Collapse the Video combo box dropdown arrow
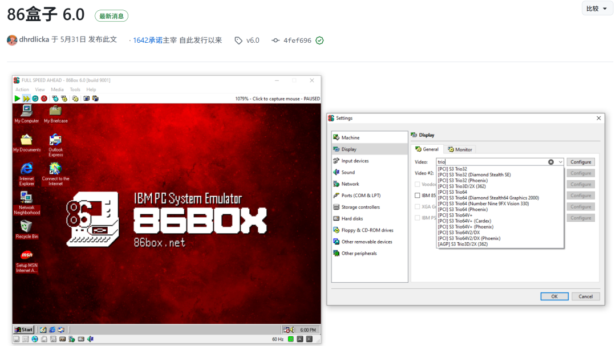 [x=560, y=162]
